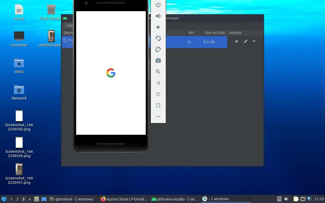
Task: Click the system volume tray icon
Action: (286, 199)
